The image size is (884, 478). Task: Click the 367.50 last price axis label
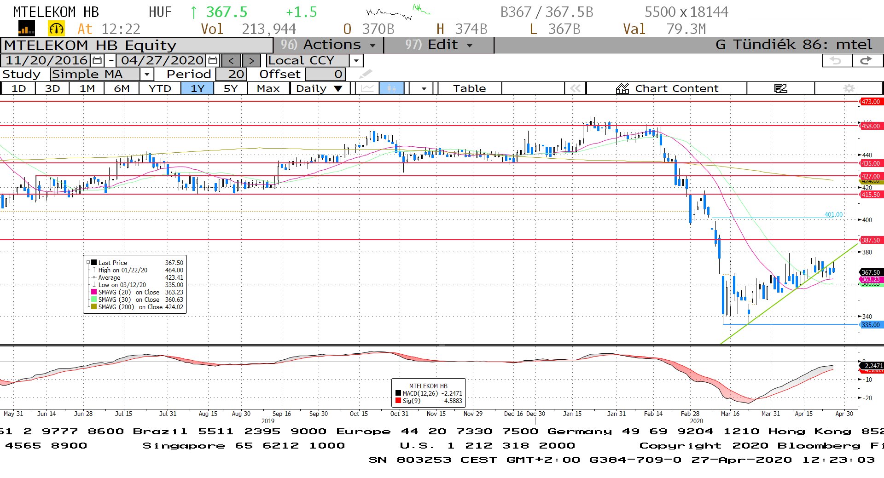point(871,272)
